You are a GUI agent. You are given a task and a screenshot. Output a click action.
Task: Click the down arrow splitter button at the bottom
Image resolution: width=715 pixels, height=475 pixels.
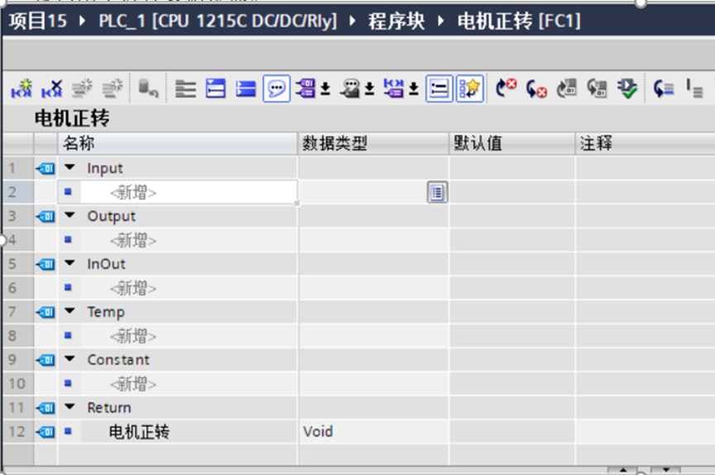pyautogui.click(x=666, y=469)
